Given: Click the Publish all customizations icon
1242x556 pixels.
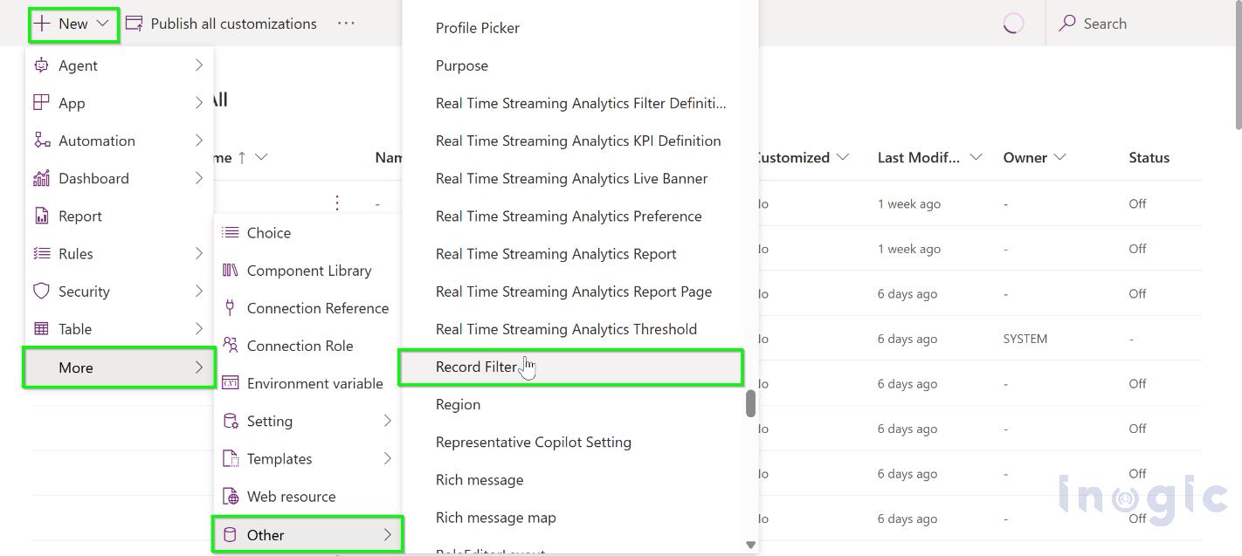Looking at the screenshot, I should click(x=134, y=24).
